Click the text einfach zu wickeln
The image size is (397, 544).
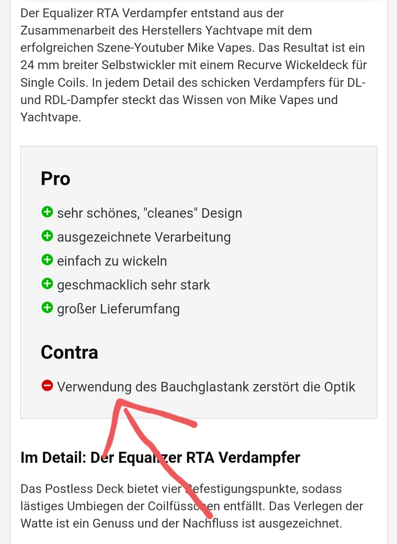[x=112, y=261]
